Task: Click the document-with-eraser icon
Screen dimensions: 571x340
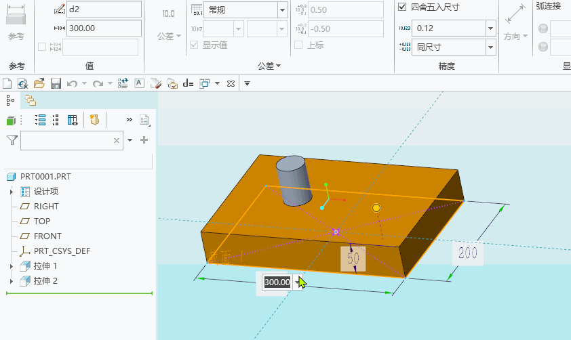Action: (x=155, y=83)
